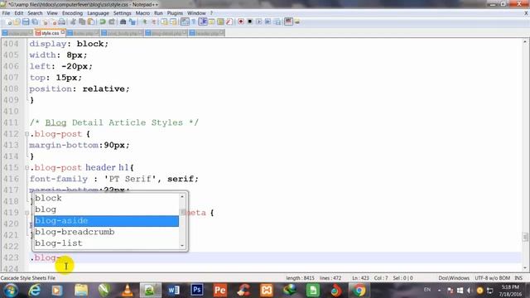
Task: Open the Settings menu
Action: click(122, 13)
